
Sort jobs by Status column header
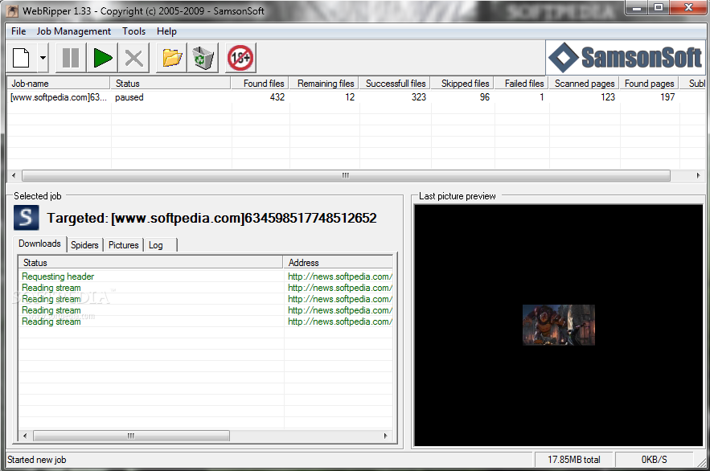170,84
